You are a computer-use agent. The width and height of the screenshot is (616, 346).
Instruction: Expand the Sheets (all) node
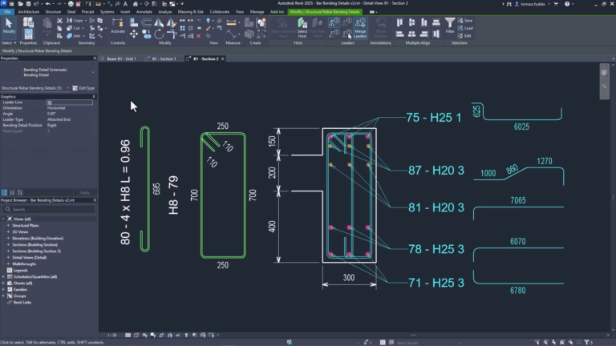pyautogui.click(x=3, y=283)
